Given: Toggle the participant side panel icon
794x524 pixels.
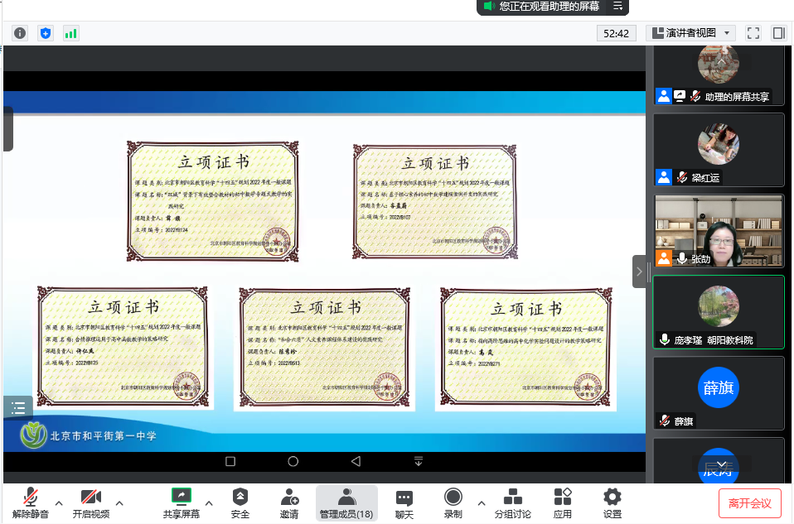Looking at the screenshot, I should coord(778,33).
